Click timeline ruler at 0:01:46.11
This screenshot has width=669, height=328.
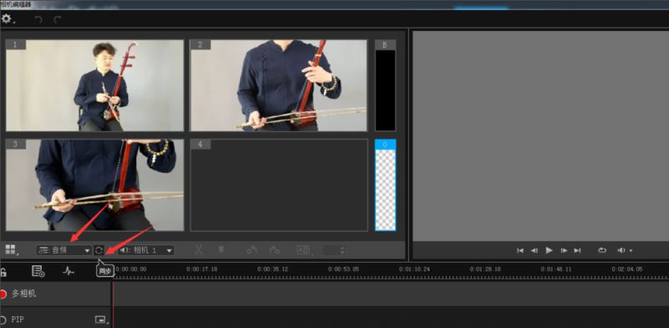556,269
